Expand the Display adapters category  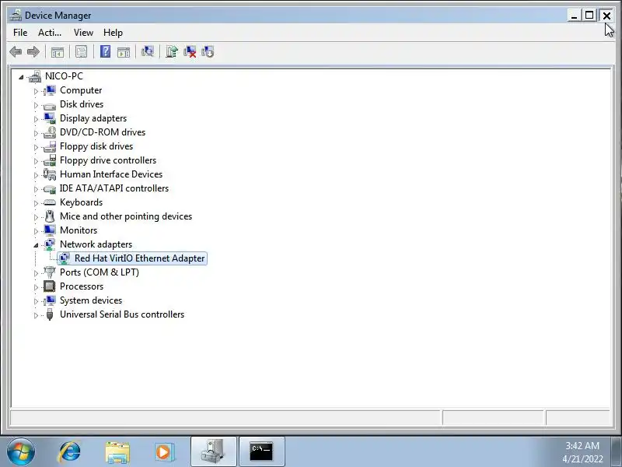pos(36,119)
